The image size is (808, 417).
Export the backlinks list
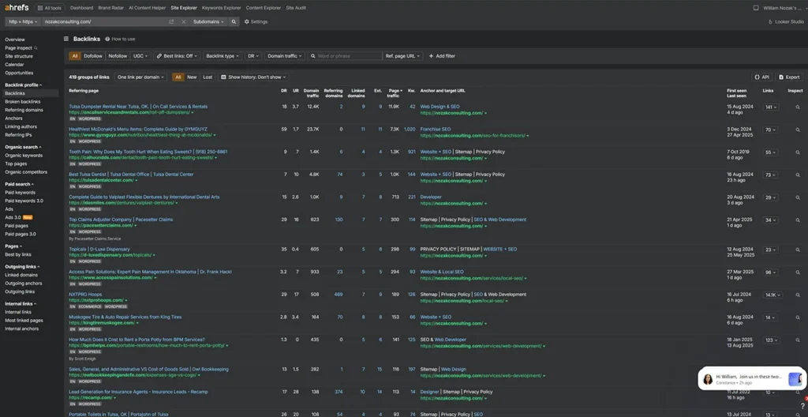pos(789,77)
